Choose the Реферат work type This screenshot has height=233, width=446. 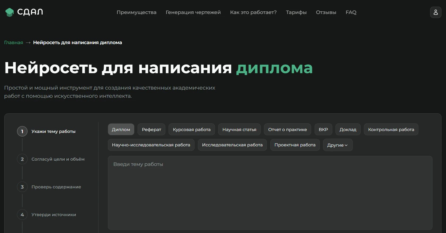(x=151, y=129)
